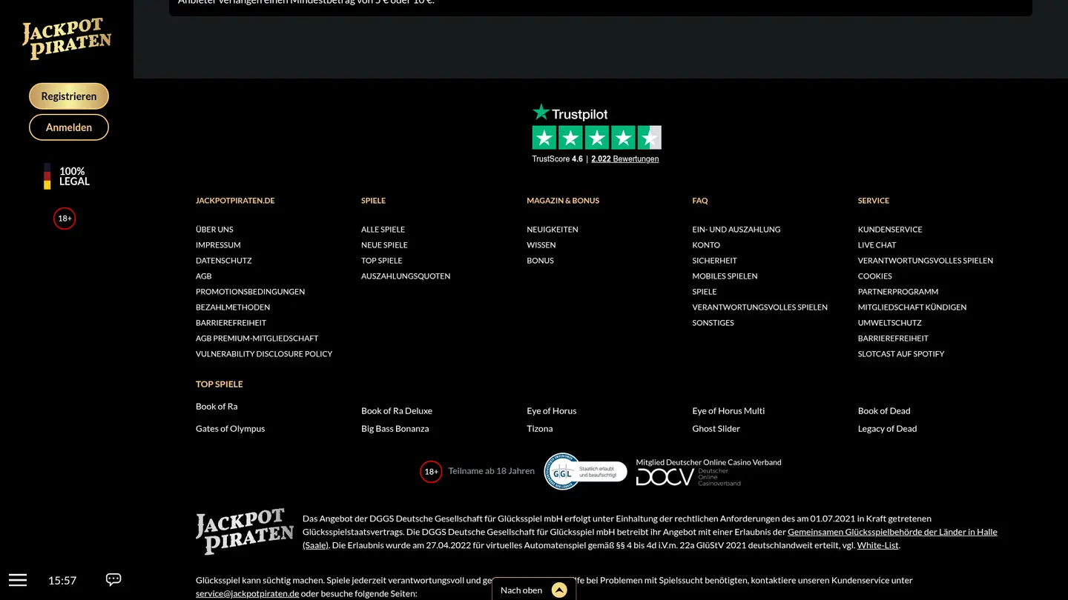Viewport: 1068px width, 600px height.
Task: Open the Book of Dead link
Action: pos(884,411)
